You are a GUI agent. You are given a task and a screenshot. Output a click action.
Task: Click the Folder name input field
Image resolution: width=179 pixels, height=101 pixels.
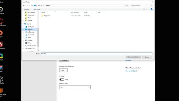96,54
